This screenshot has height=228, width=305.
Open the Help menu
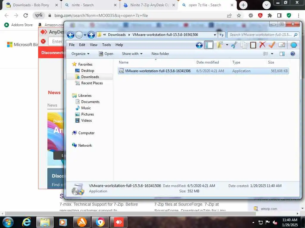119,45
